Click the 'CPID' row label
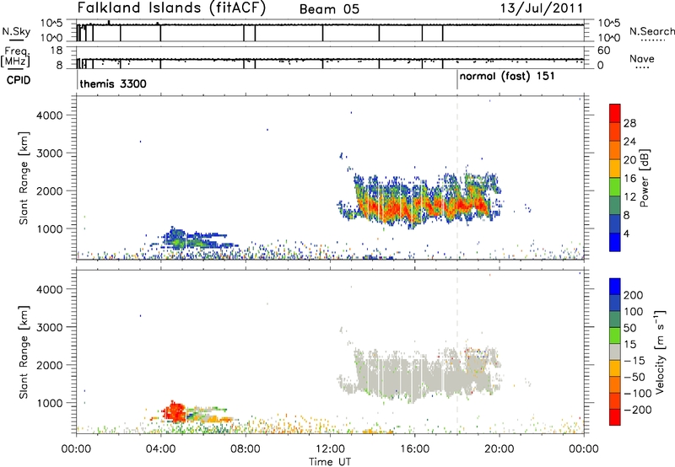The image size is (675, 467). pos(19,80)
